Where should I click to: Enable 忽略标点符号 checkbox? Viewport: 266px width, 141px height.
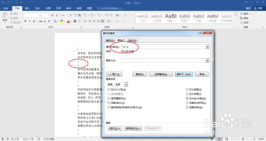pyautogui.click(x=187, y=103)
